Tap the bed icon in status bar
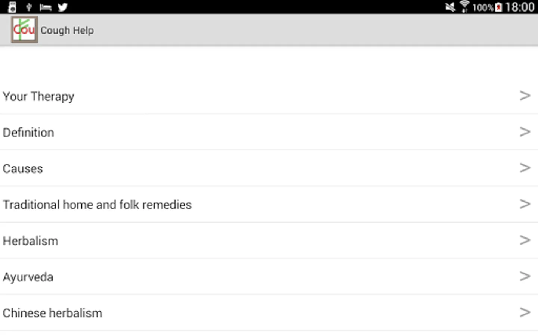The image size is (538, 336). coord(45,7)
